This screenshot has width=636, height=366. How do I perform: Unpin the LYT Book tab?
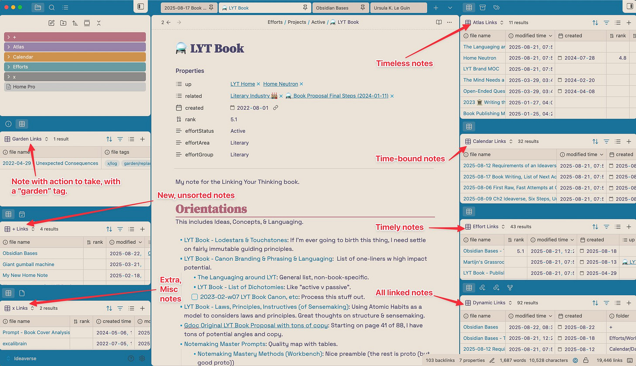tap(305, 8)
